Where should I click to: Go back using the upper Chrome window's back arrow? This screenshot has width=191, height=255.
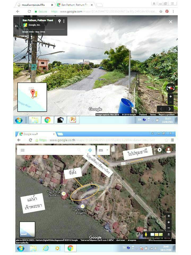pyautogui.click(x=18, y=11)
